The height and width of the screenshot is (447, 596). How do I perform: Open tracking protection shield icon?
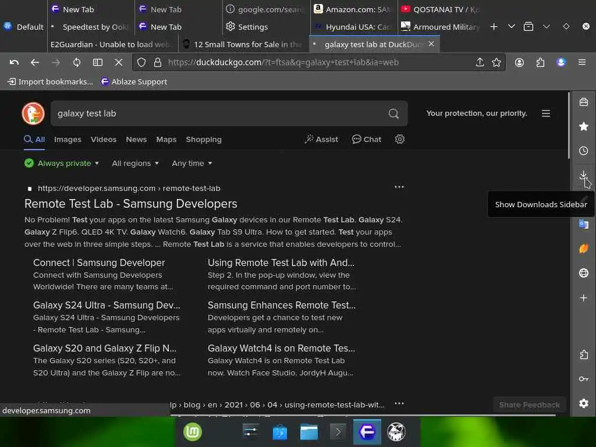pyautogui.click(x=141, y=62)
